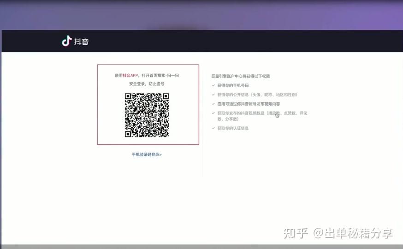Screen dimensions: 403x249
Task: Click 获取你发布的抖音视频数据 permission line
Action: 262,116
